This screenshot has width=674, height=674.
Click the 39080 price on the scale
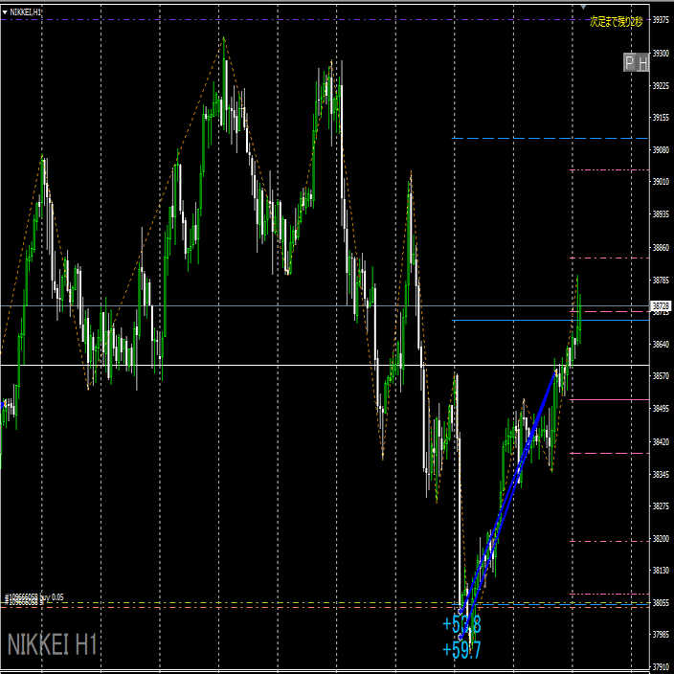pyautogui.click(x=662, y=149)
